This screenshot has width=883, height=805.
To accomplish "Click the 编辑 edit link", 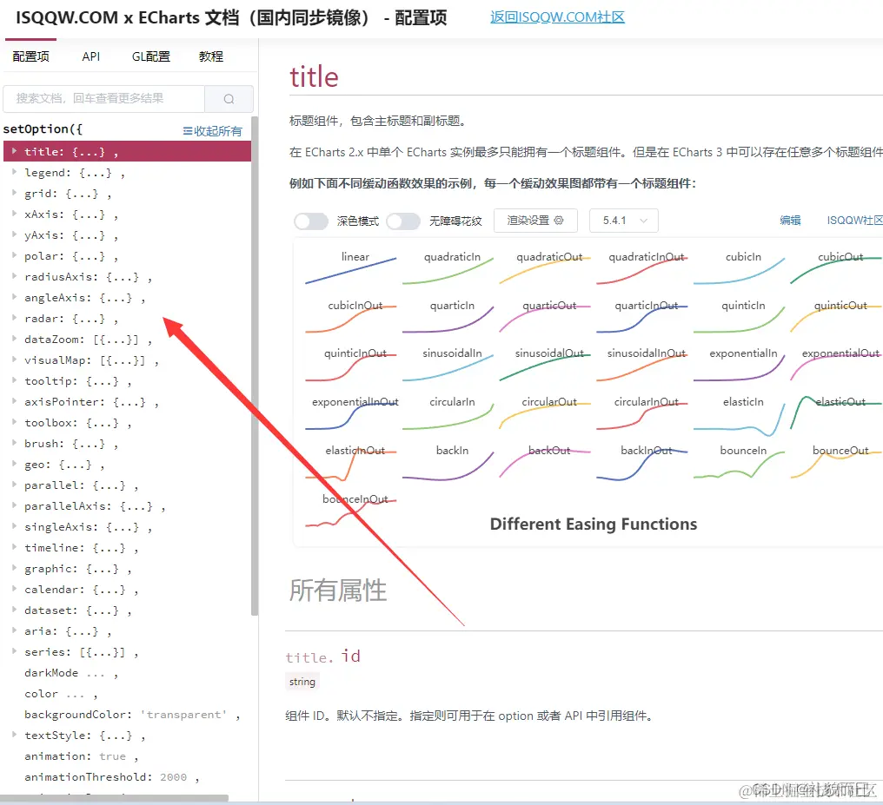I will [x=790, y=221].
